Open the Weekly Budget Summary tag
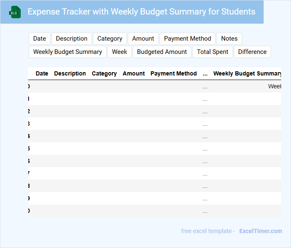291x248 pixels. point(68,52)
